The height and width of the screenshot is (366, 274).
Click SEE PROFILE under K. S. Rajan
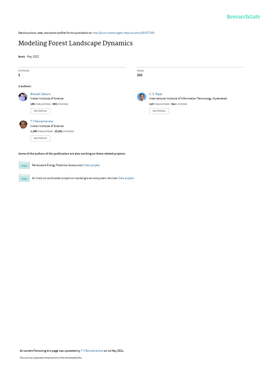tap(159, 111)
